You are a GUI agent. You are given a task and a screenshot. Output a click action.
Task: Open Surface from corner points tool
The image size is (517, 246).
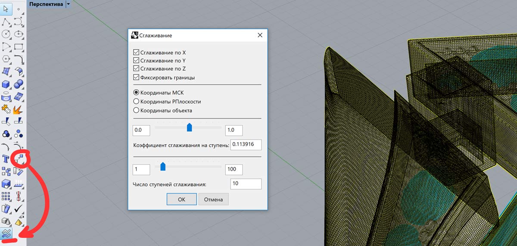(x=6, y=71)
